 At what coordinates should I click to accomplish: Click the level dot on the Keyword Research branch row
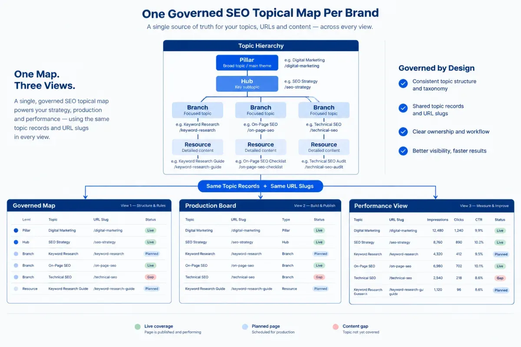tap(16, 254)
